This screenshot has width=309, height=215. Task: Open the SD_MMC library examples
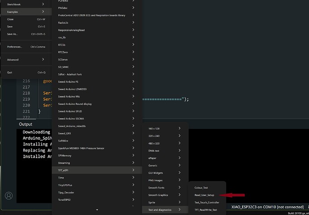click(97, 67)
